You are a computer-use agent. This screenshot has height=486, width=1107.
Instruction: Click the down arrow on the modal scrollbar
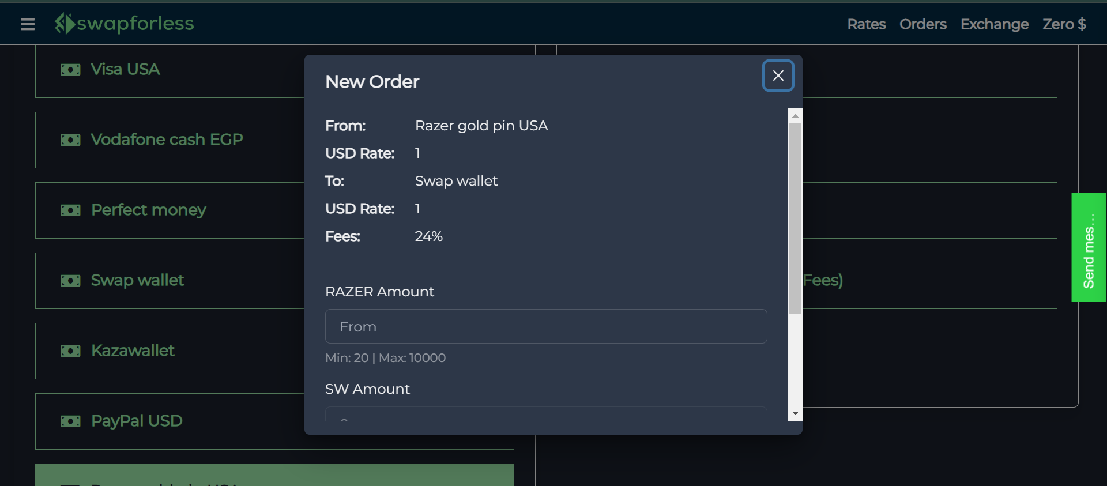pos(796,413)
